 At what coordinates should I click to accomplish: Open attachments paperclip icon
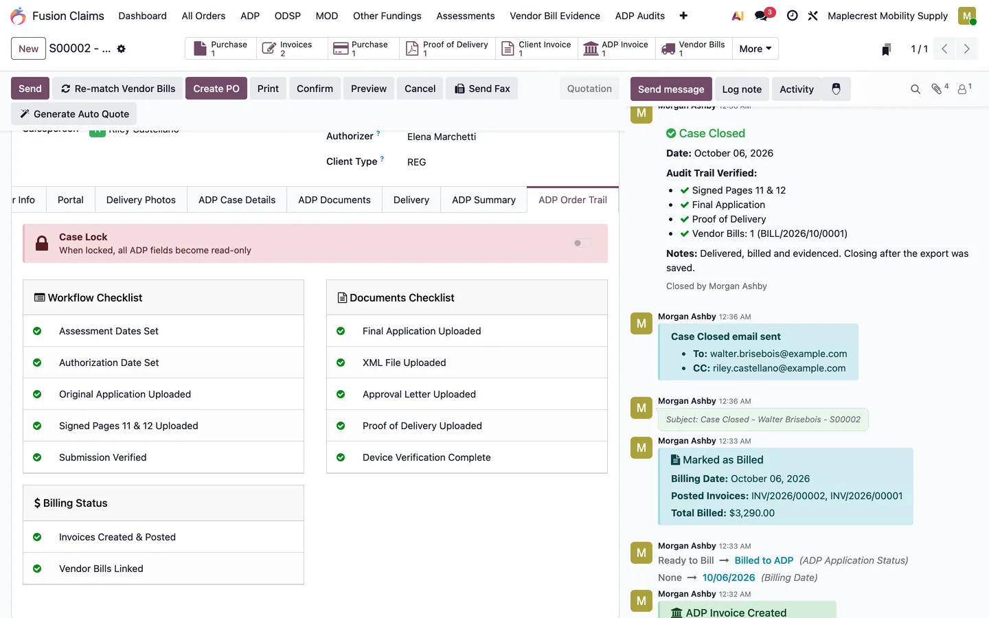pos(939,89)
